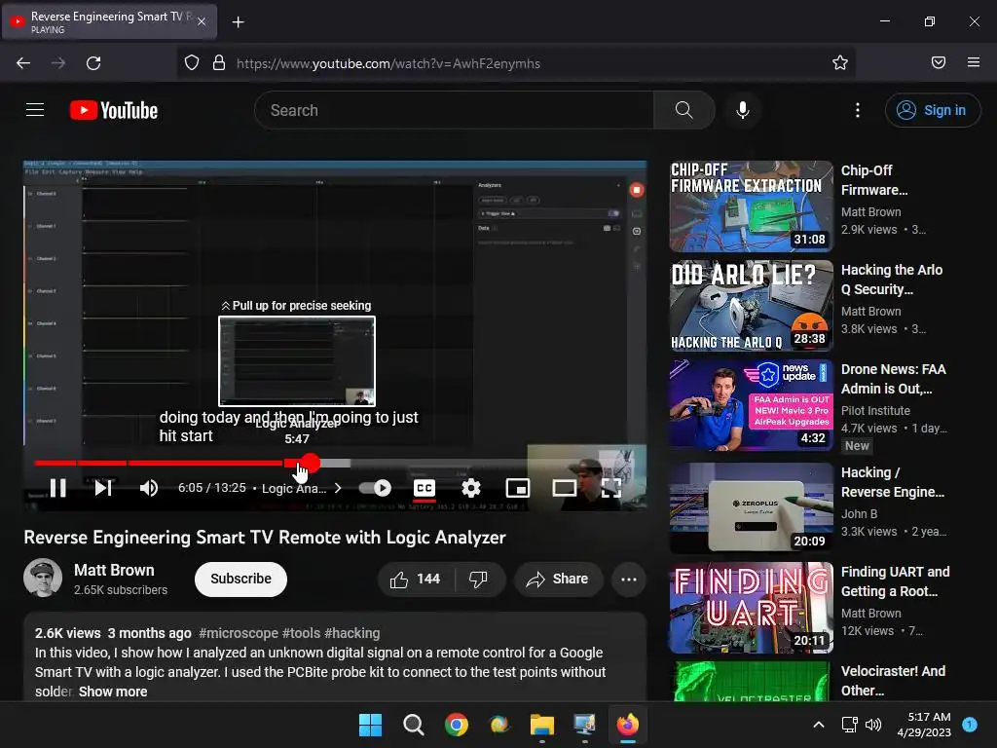The height and width of the screenshot is (748, 997).
Task: Open video player settings gear
Action: click(x=470, y=488)
